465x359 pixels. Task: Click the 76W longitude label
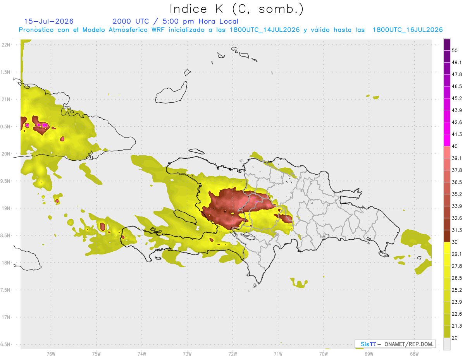coord(51,354)
